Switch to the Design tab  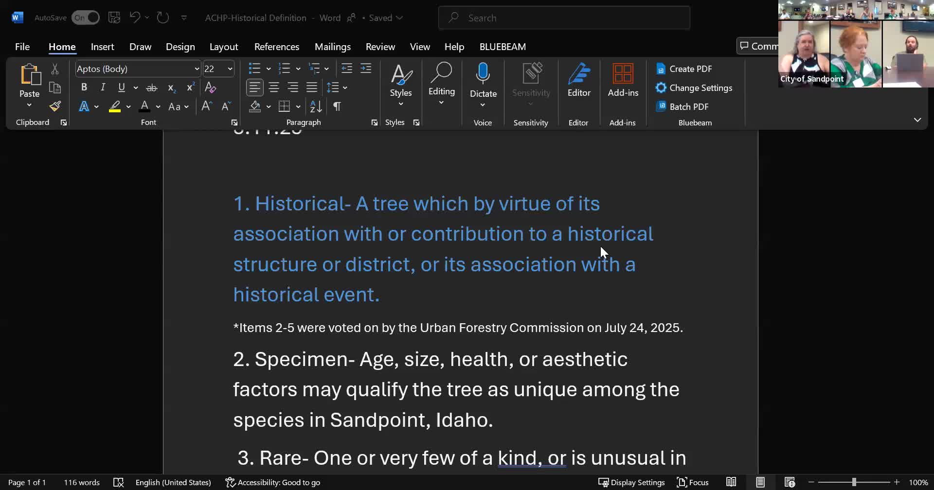click(180, 47)
